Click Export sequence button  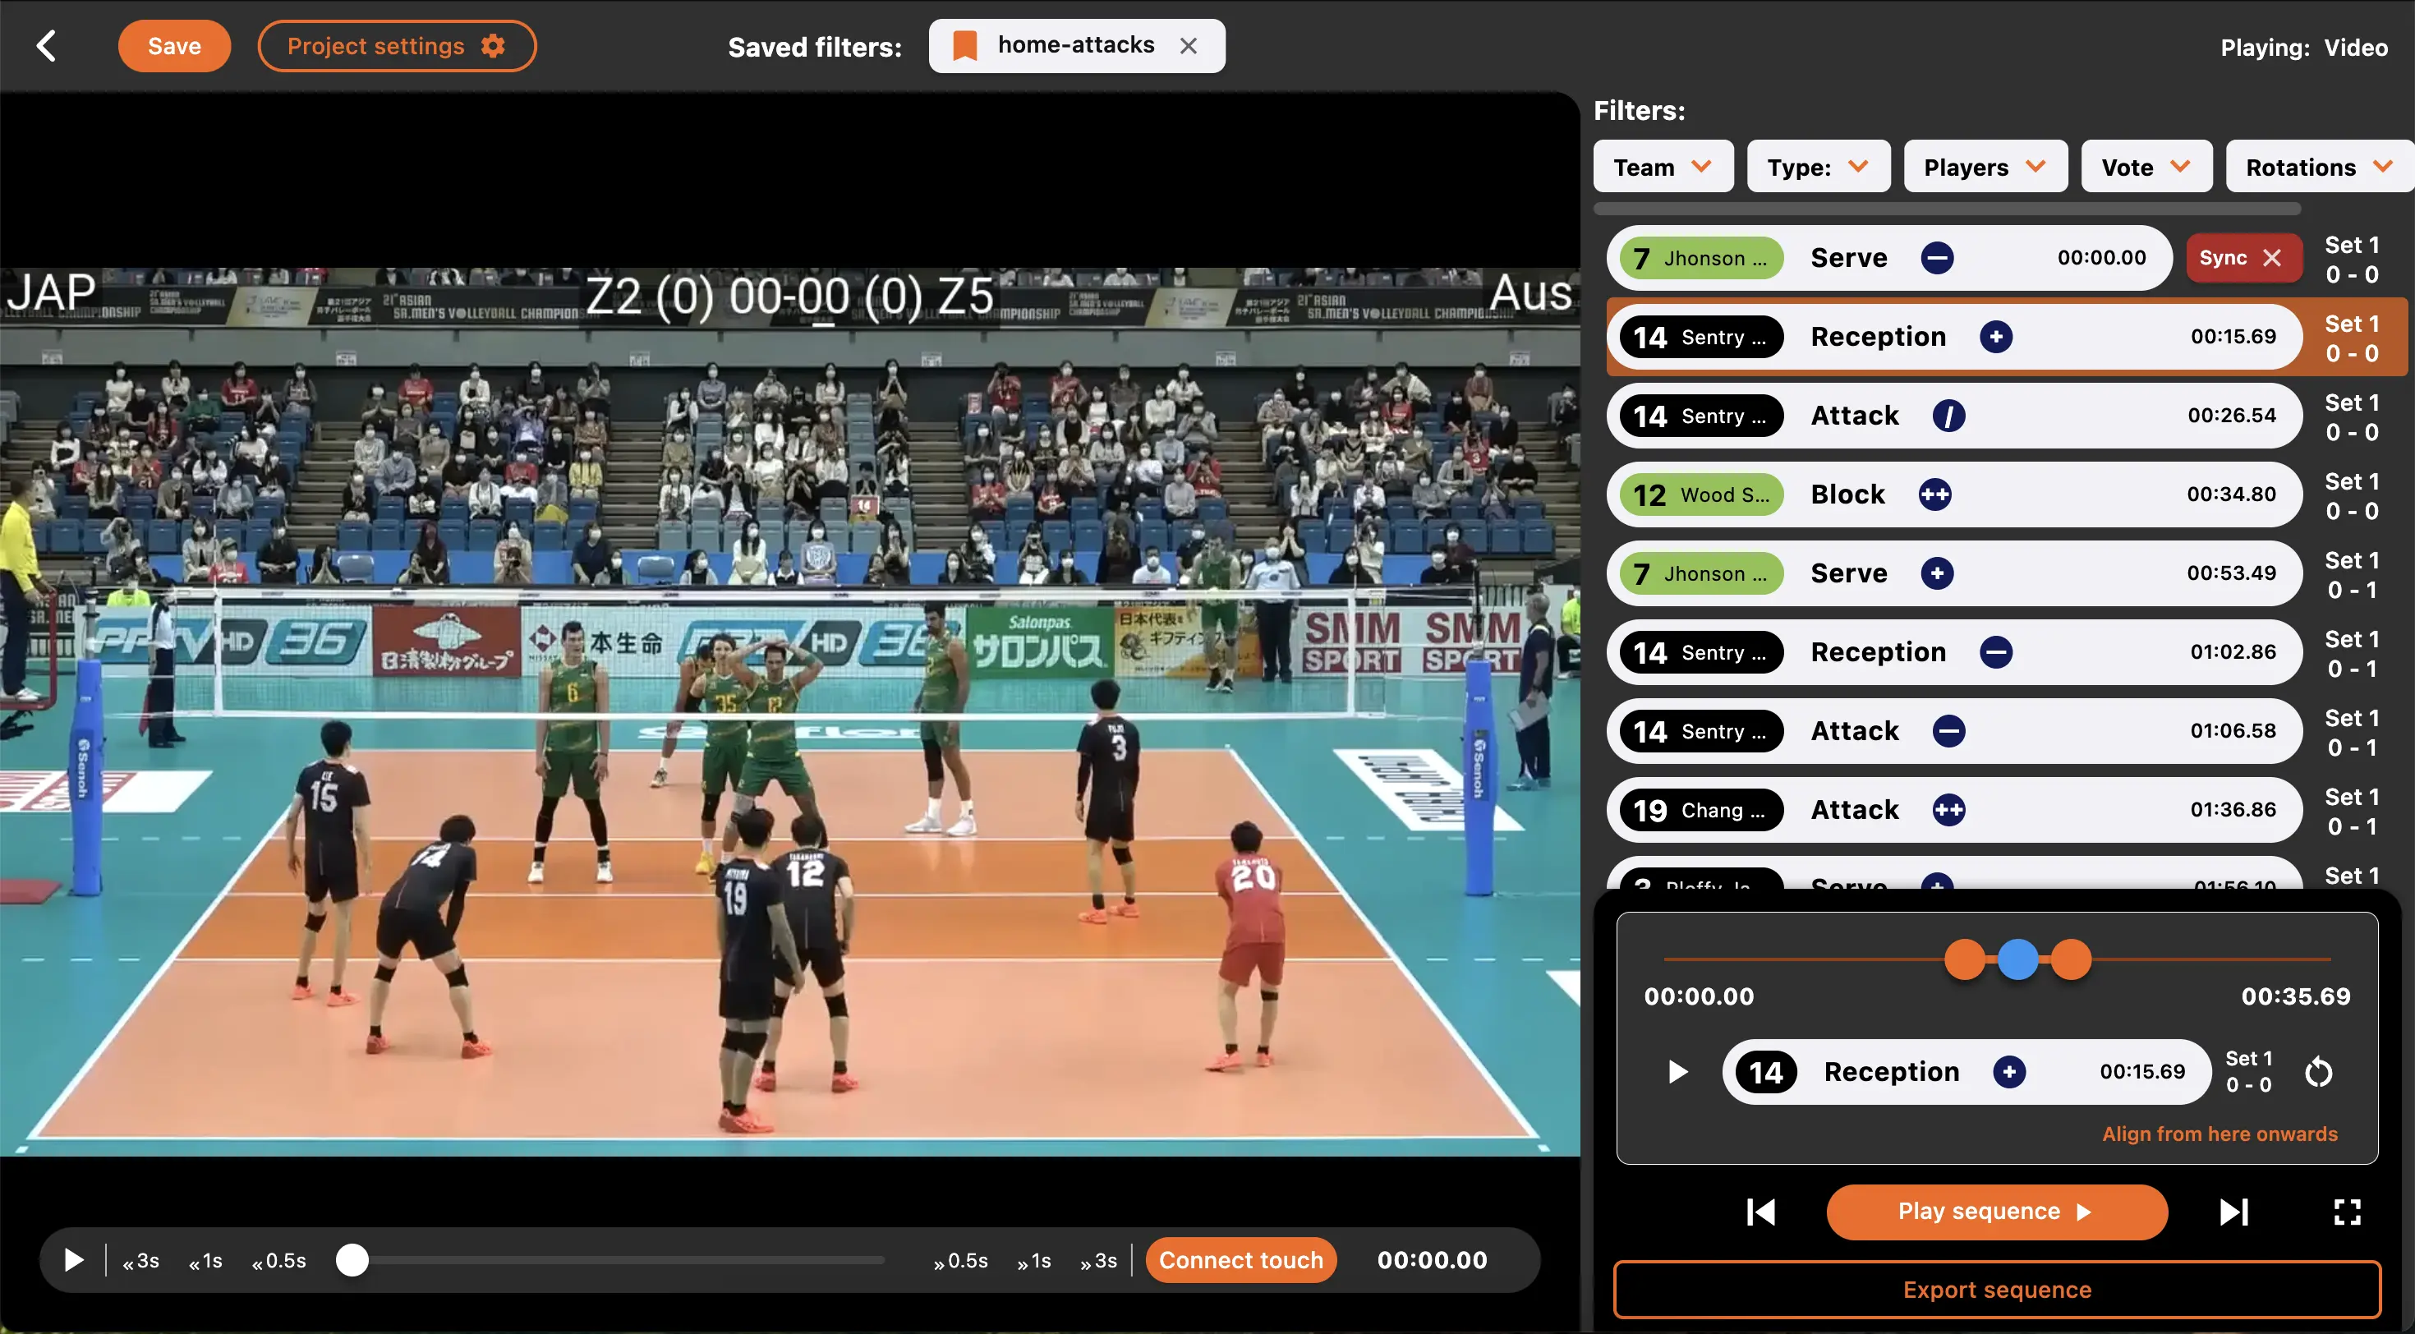1996,1289
